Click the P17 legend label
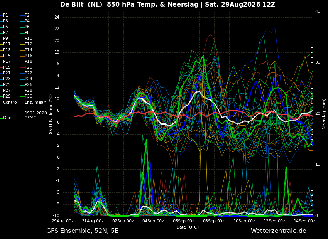328x239 pixels. click(5, 61)
